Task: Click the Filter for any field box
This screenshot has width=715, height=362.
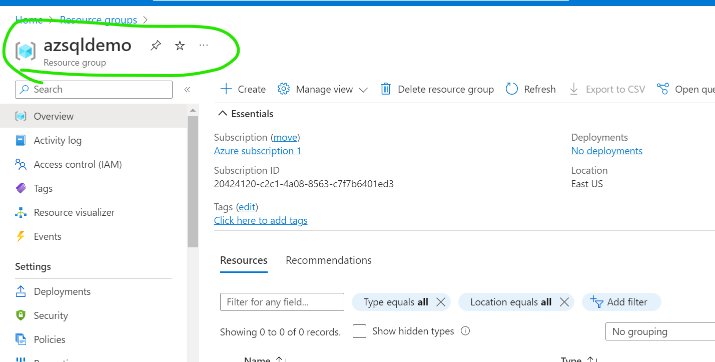Action: pyautogui.click(x=282, y=302)
